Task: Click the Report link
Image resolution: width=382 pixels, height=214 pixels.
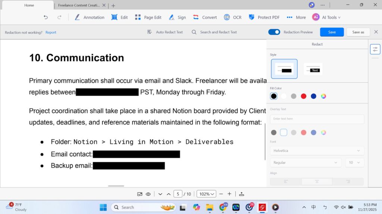Action: tap(51, 32)
